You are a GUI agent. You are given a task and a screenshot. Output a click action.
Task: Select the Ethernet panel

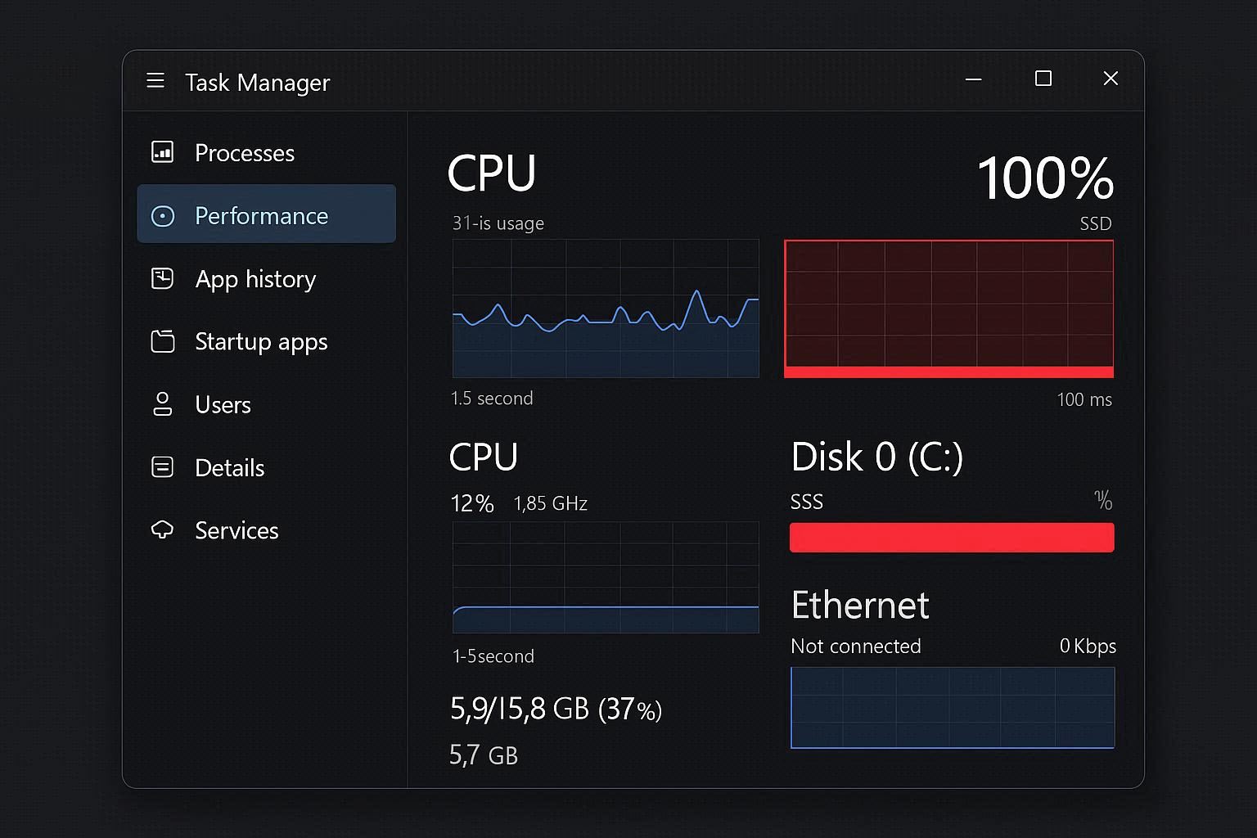click(x=859, y=606)
